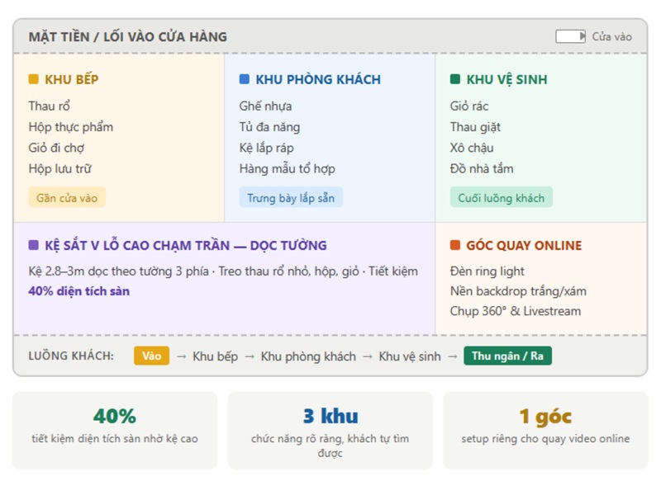Click the '40% diện tích sàn' highlighted text

(x=78, y=291)
